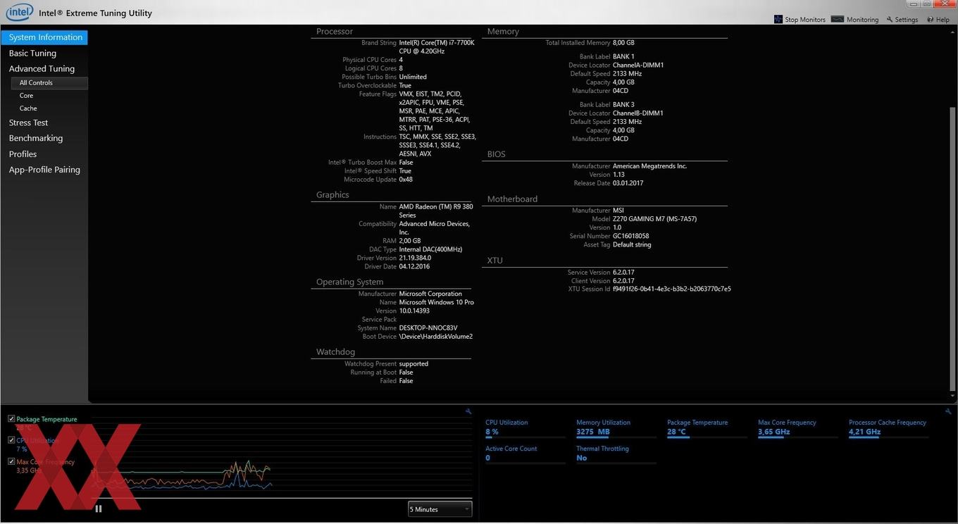
Task: Click the Memory section heading
Action: pos(503,32)
